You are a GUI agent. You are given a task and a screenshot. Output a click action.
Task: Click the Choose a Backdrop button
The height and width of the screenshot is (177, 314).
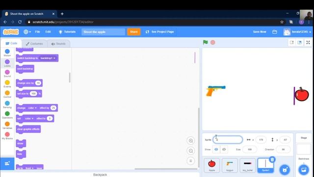pyautogui.click(x=304, y=170)
